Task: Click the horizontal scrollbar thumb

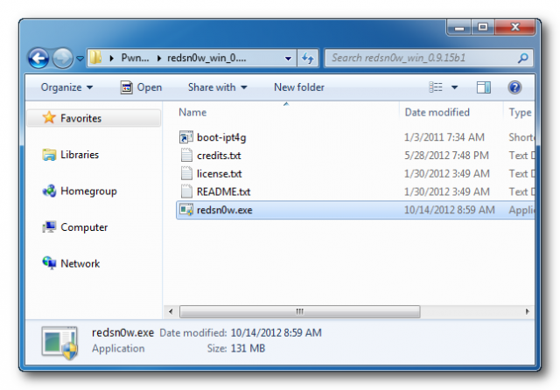Action: pyautogui.click(x=299, y=311)
